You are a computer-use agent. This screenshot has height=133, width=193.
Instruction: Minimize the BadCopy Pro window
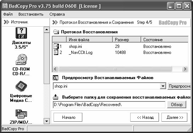click(x=171, y=6)
